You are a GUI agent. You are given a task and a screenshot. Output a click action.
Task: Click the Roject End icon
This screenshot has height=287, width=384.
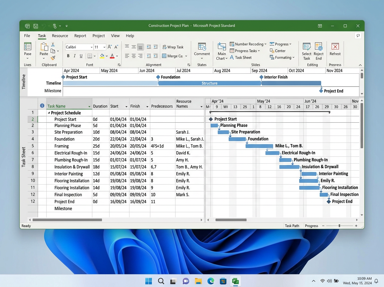click(x=318, y=47)
